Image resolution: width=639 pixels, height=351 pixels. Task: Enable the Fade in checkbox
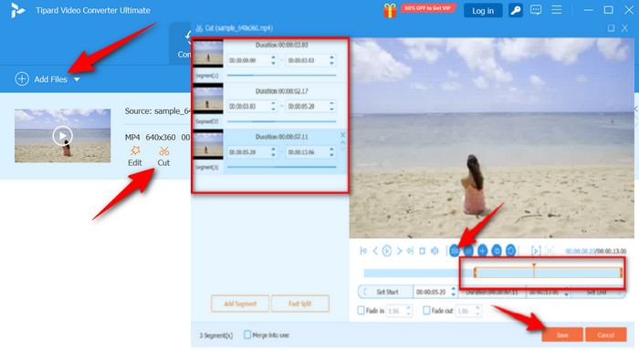tap(361, 310)
